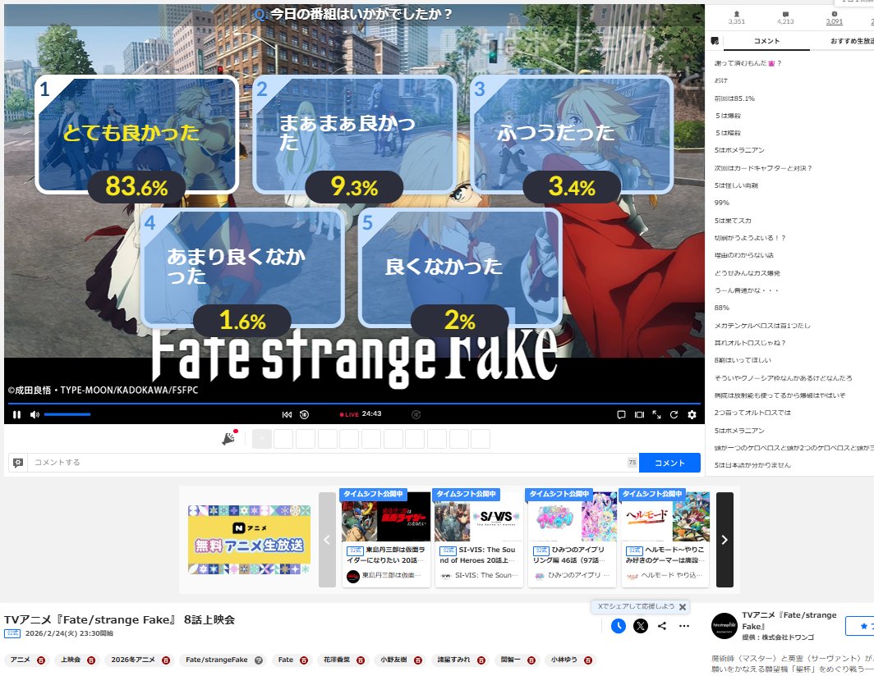Switch to the コメント tab
The height and width of the screenshot is (676, 874).
click(x=766, y=41)
